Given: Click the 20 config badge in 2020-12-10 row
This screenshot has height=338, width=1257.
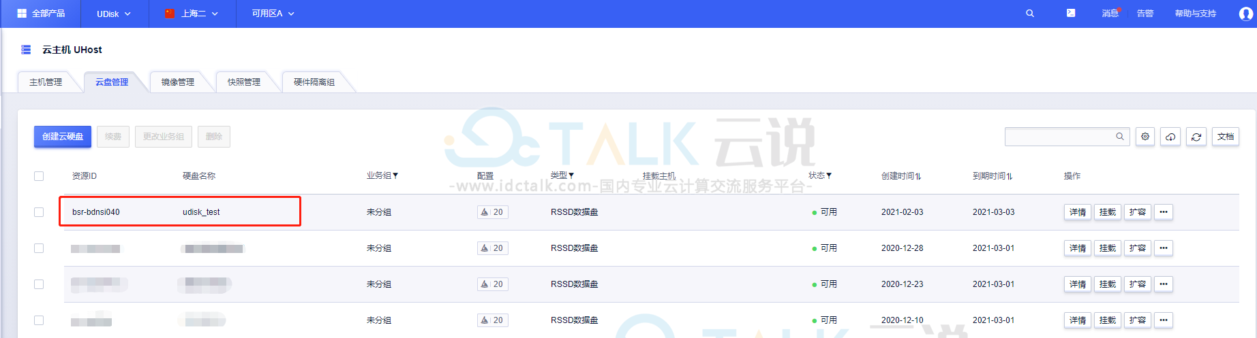Looking at the screenshot, I should coord(493,320).
